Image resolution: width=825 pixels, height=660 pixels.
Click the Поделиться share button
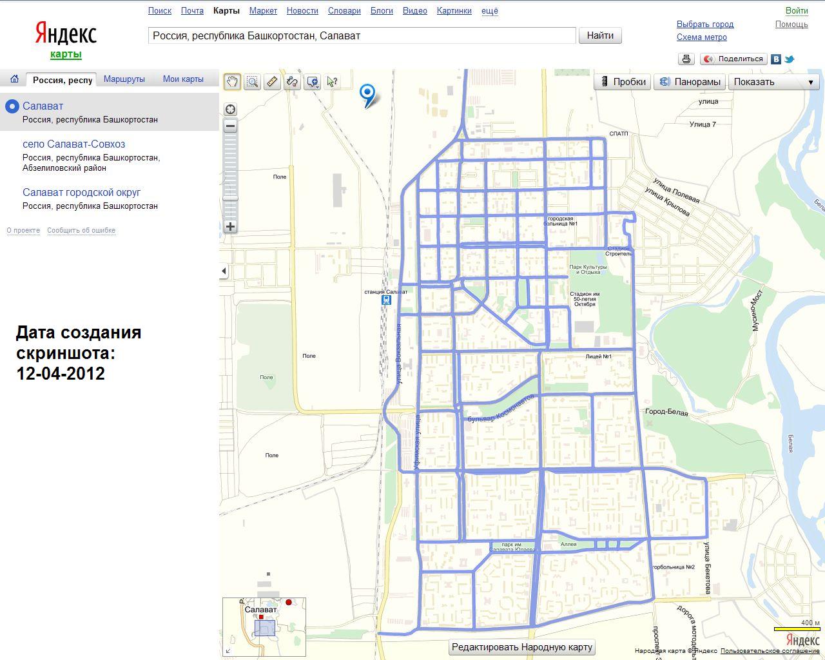733,59
